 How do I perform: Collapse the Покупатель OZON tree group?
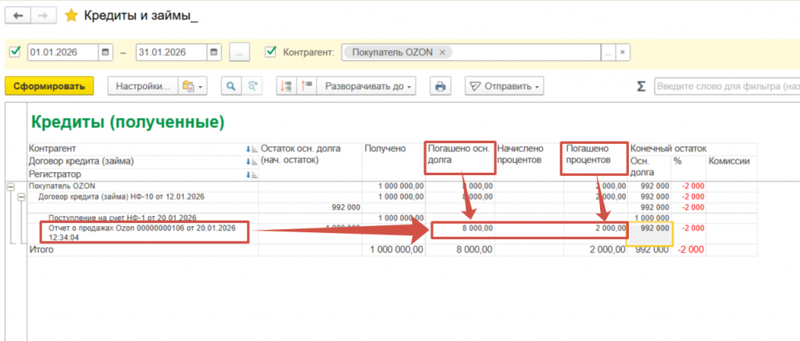coord(10,186)
